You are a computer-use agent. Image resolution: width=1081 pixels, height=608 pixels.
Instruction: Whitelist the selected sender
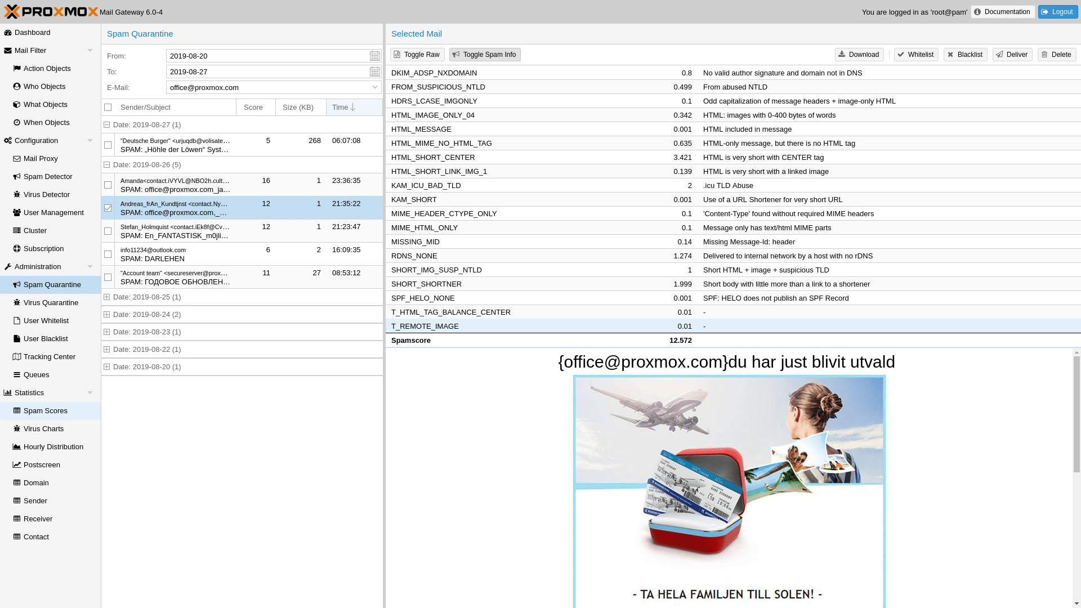click(x=915, y=55)
